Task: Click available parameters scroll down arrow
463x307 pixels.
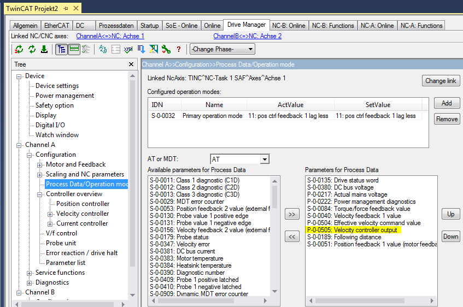Action: (x=274, y=291)
